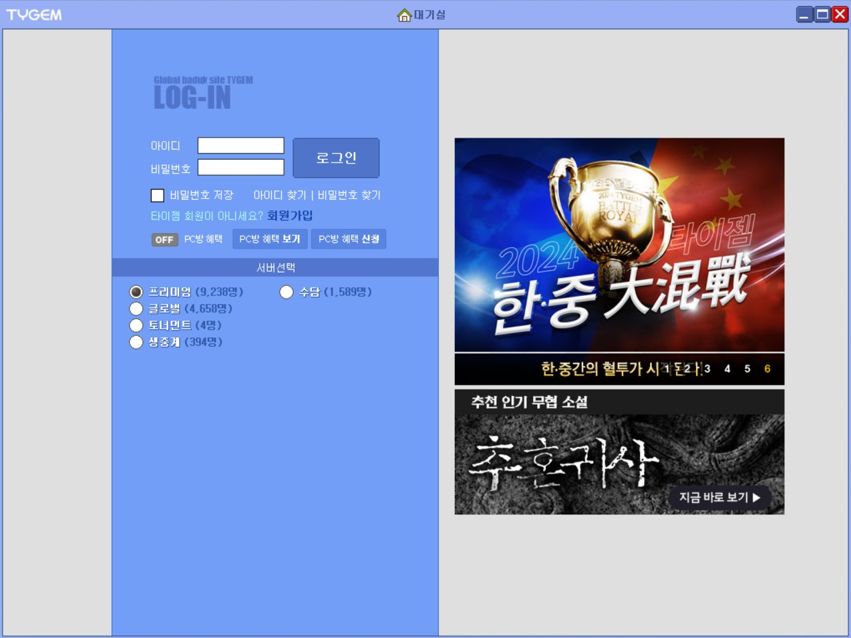851x638 pixels.
Task: Open the 비밀번호 찾기 link
Action: pos(349,195)
